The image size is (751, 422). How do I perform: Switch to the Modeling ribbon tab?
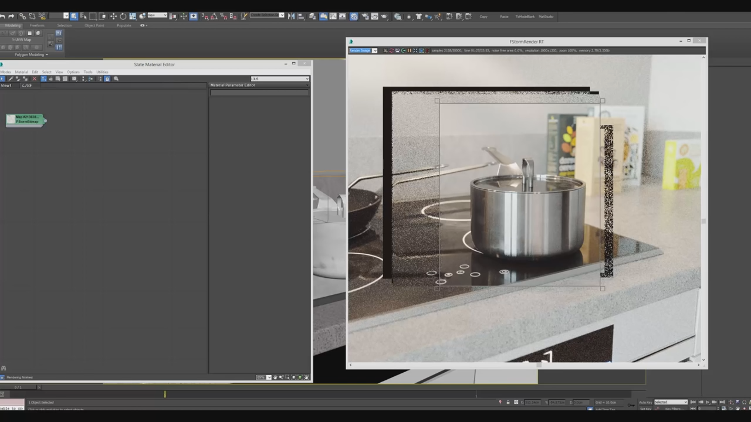pos(14,25)
